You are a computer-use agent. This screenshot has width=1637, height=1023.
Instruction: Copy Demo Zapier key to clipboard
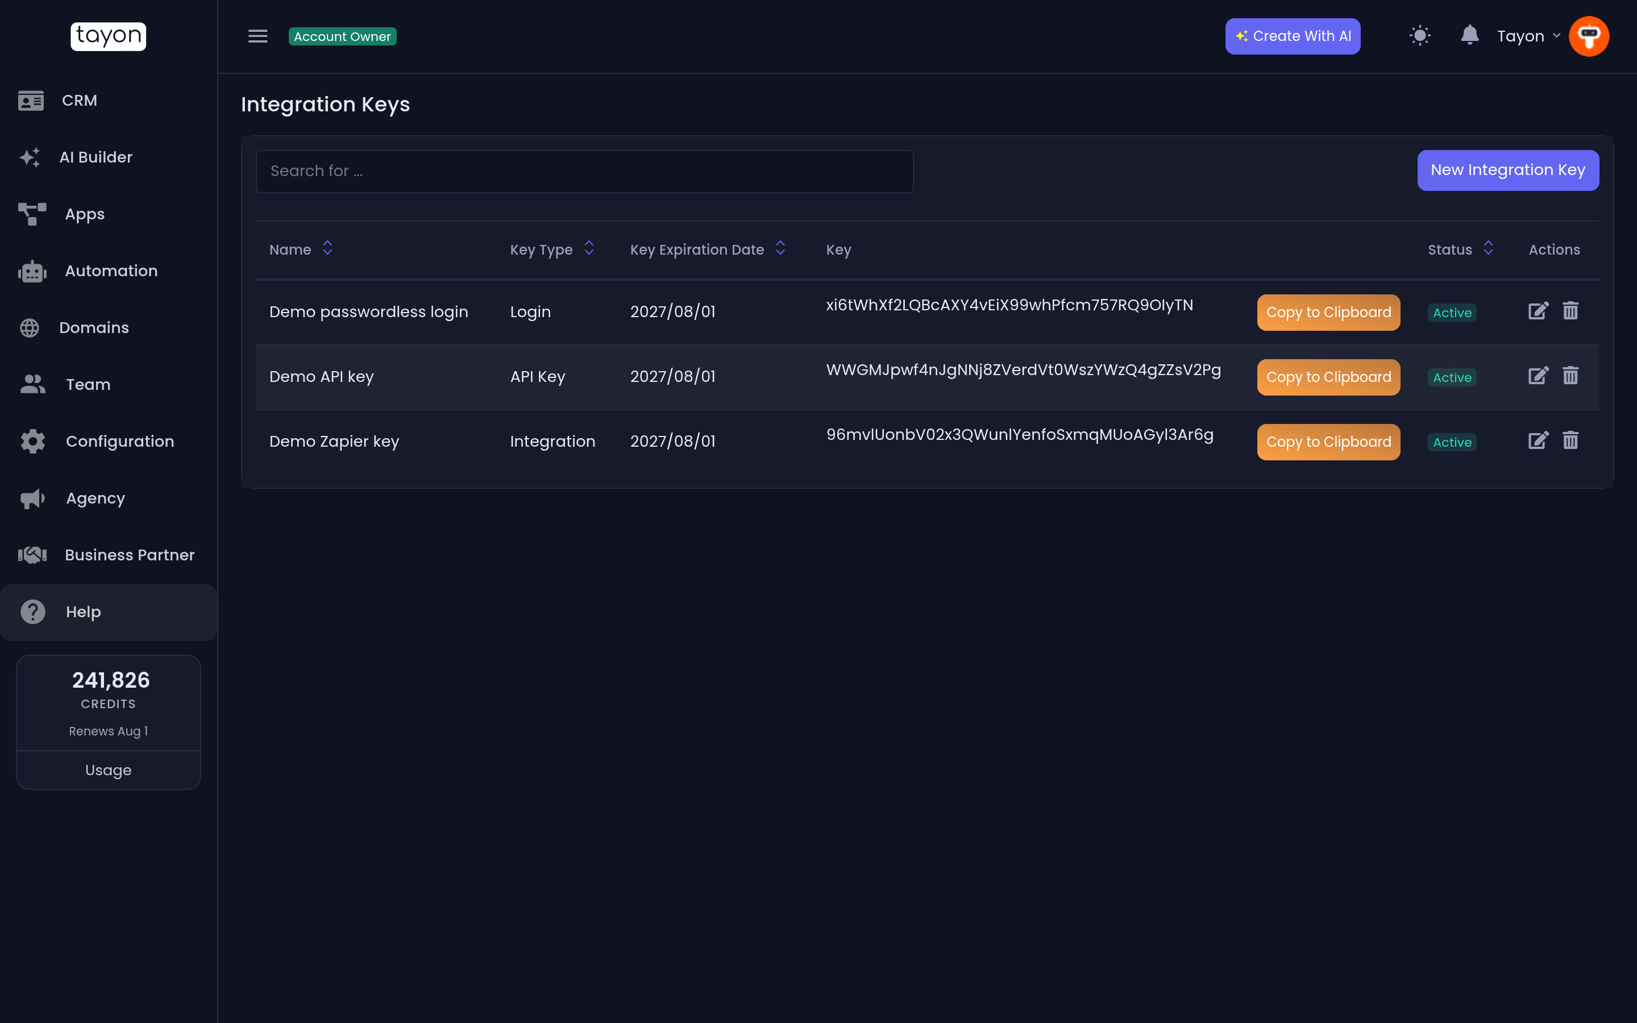click(x=1328, y=442)
